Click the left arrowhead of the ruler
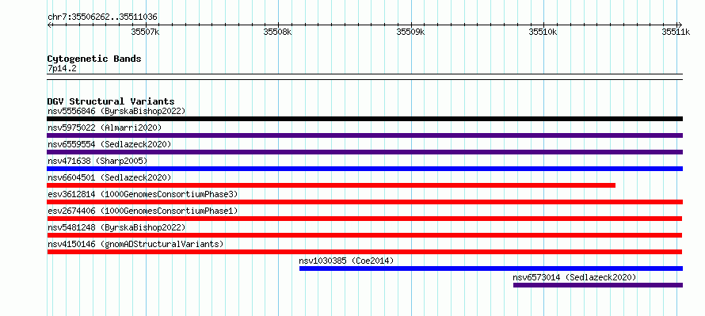This screenshot has height=316, width=705. pos(49,25)
